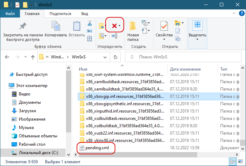Screen dimensions: 246x166
Task: Click the blue Help question mark icon
Action: (241, 13)
